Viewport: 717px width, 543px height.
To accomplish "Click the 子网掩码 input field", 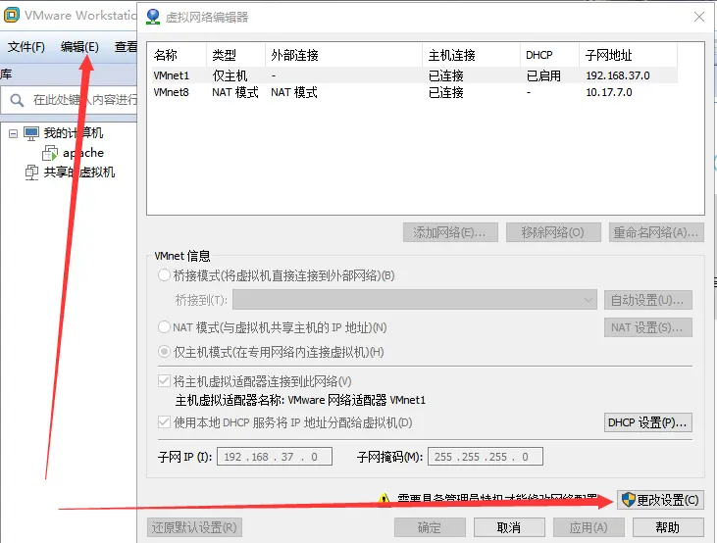I will pos(486,457).
